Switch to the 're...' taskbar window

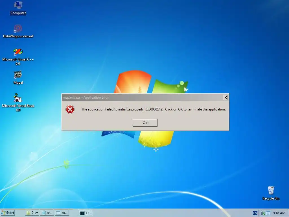pyautogui.click(x=47, y=213)
